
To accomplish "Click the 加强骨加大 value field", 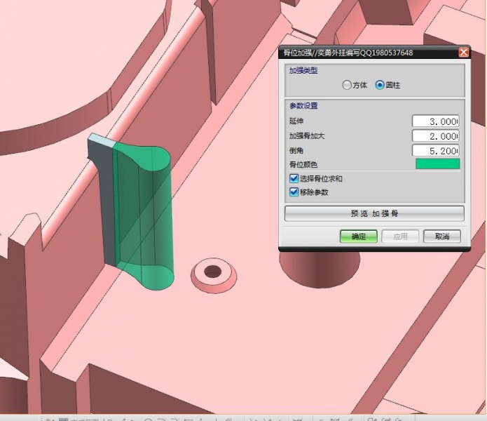I will pyautogui.click(x=436, y=135).
